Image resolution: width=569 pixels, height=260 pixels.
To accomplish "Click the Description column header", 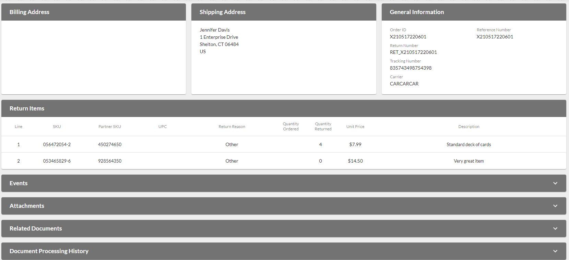I will point(469,127).
